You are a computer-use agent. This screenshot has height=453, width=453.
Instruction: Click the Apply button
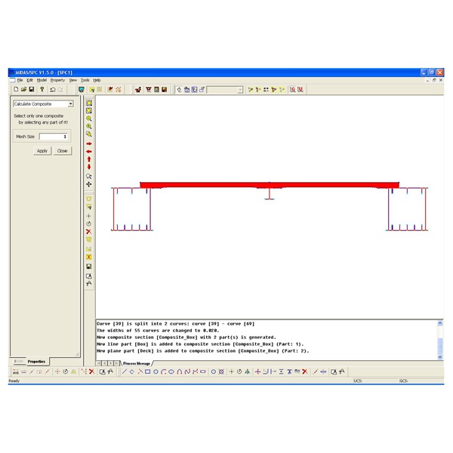[x=42, y=151]
